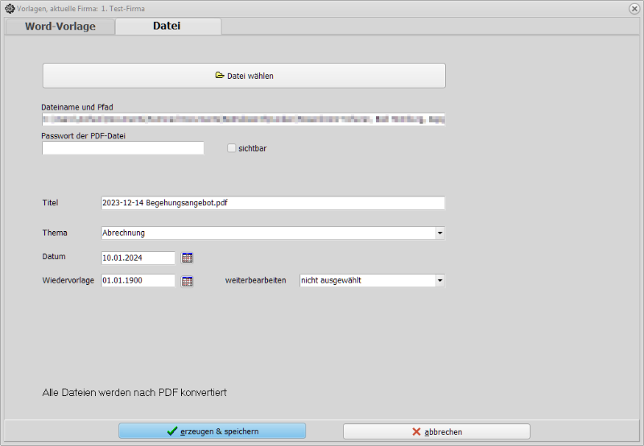Open the calendar picker next to Datum
This screenshot has width=644, height=446.
188,258
